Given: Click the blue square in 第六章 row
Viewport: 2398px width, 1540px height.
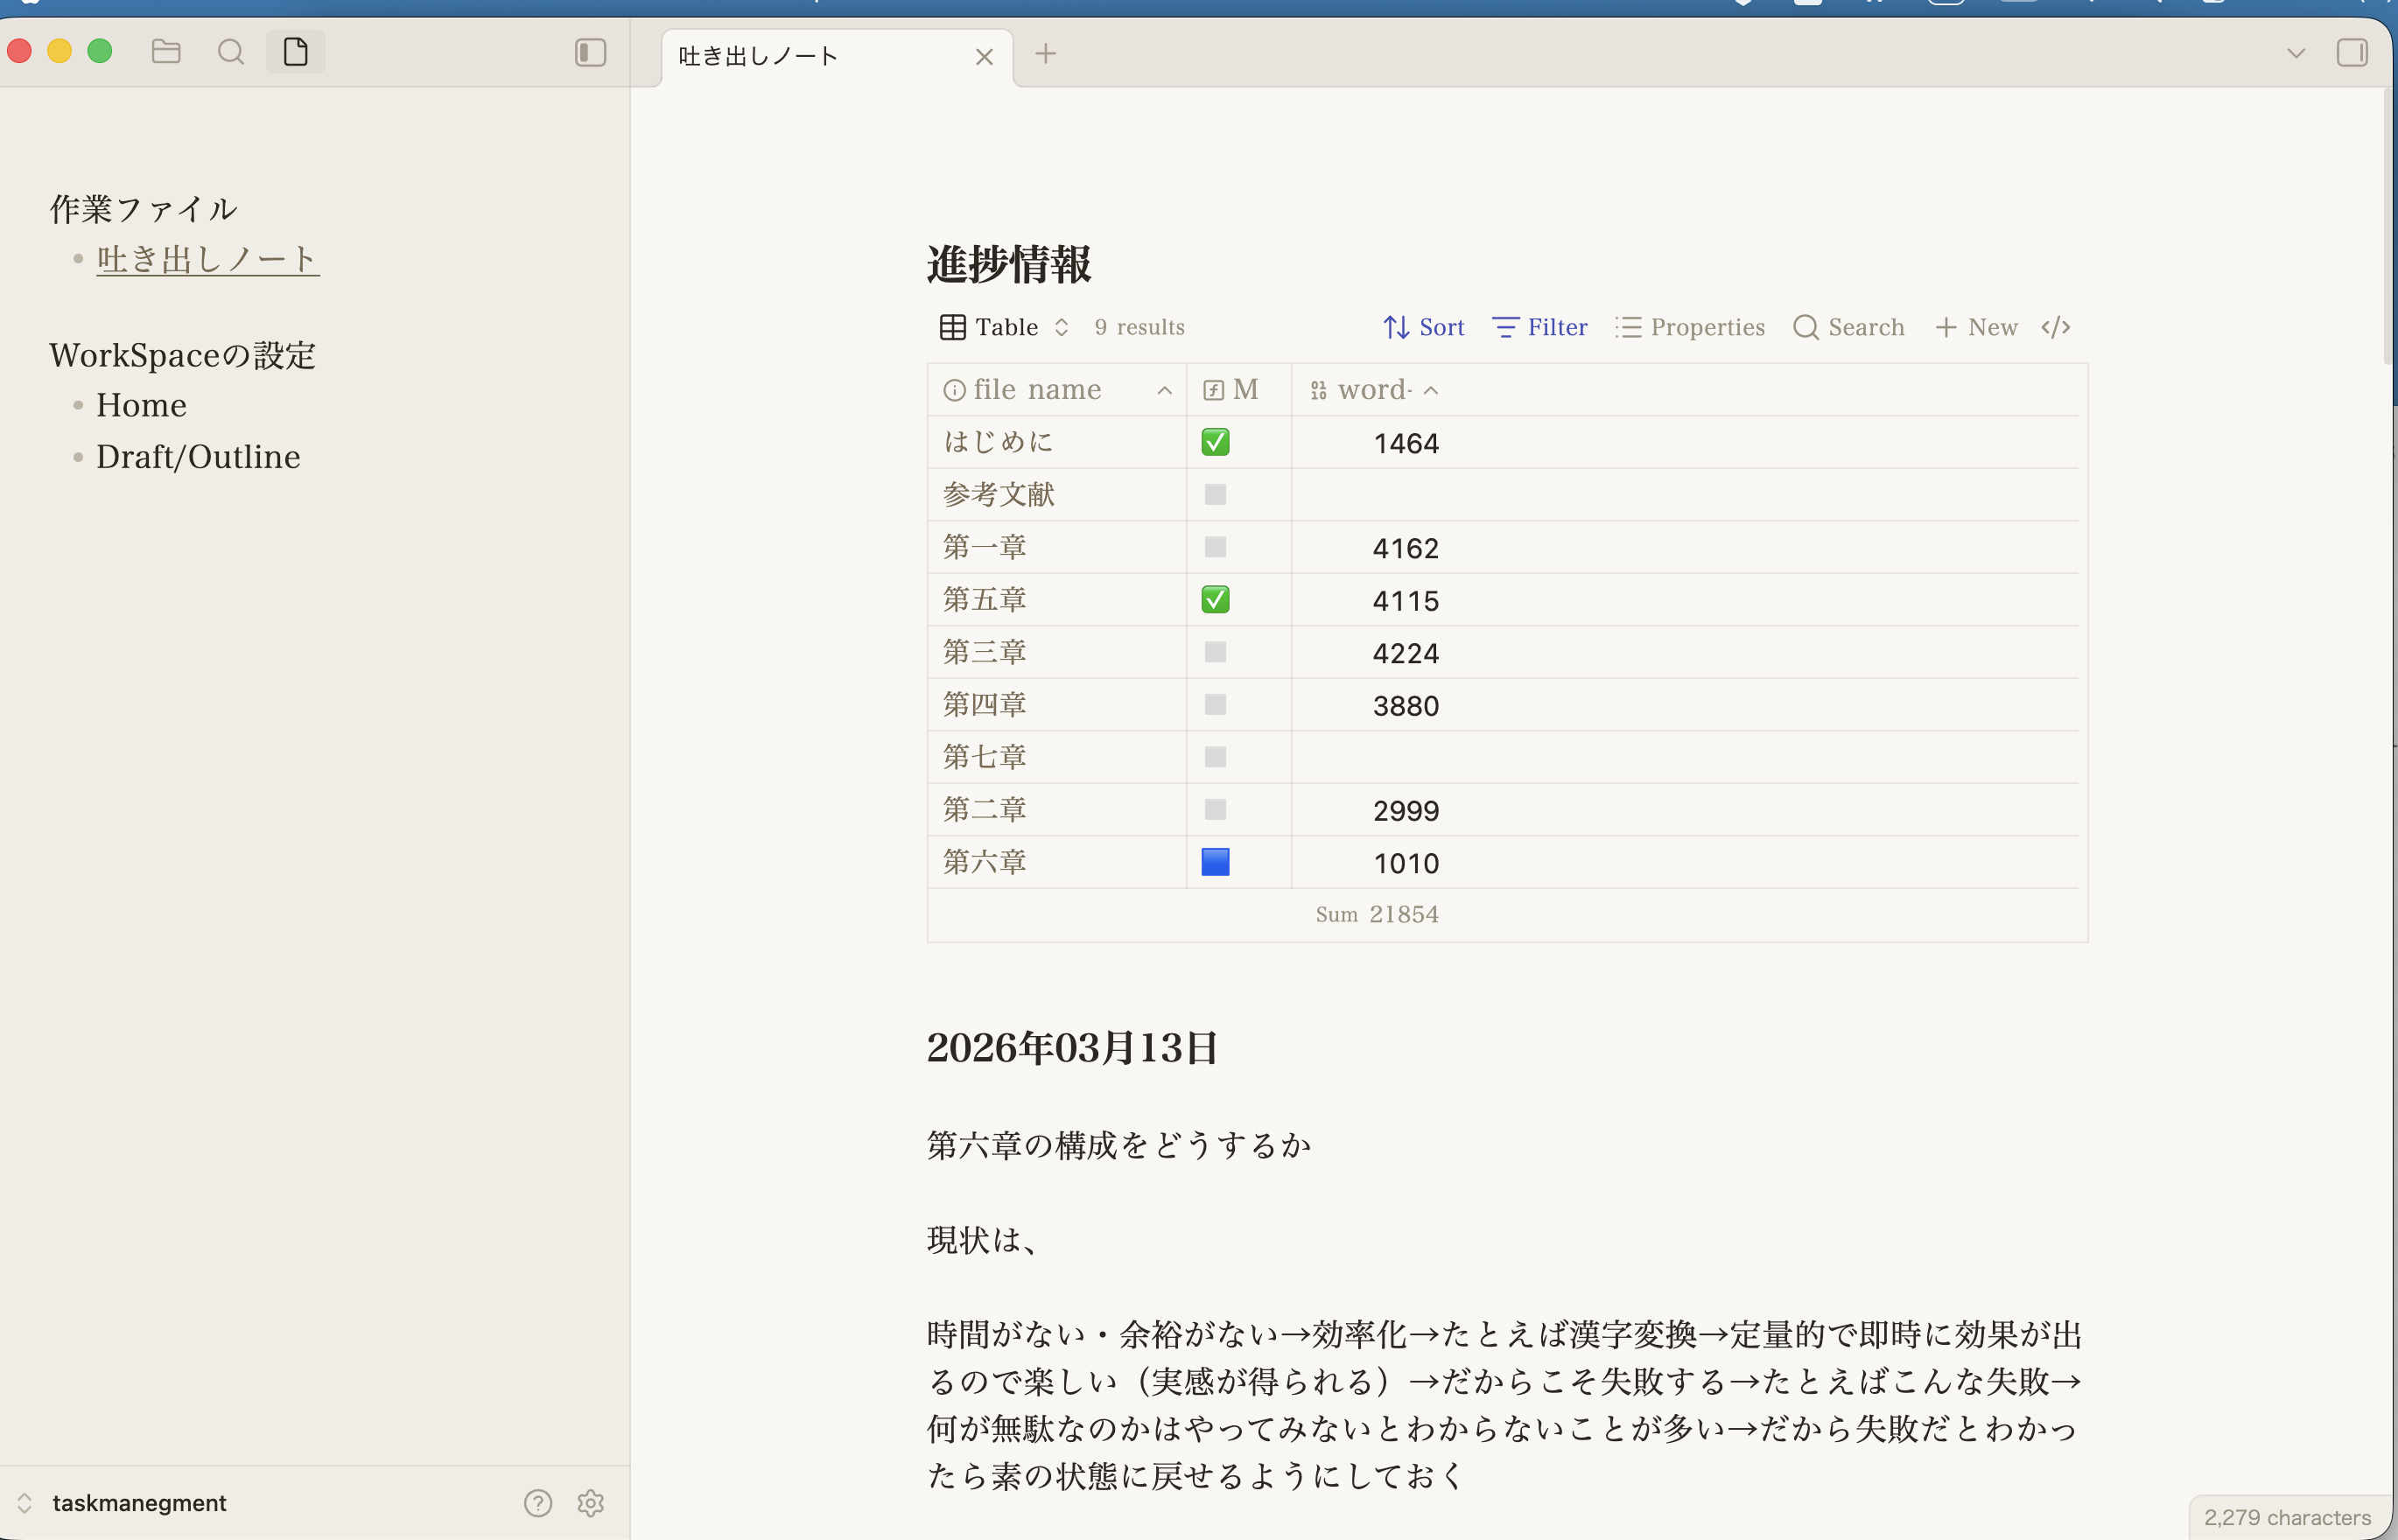Looking at the screenshot, I should pyautogui.click(x=1215, y=862).
